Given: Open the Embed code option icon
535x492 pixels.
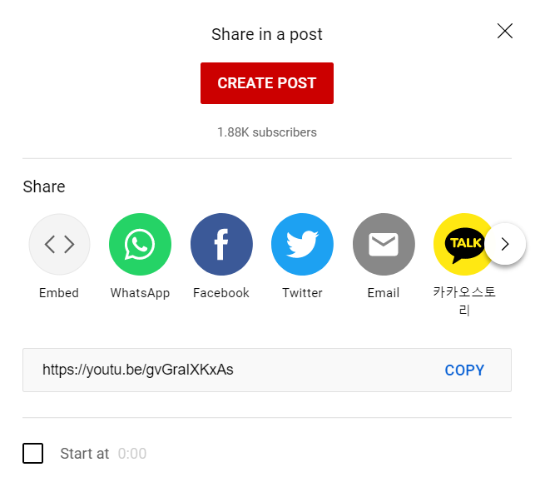Looking at the screenshot, I should click(x=59, y=244).
